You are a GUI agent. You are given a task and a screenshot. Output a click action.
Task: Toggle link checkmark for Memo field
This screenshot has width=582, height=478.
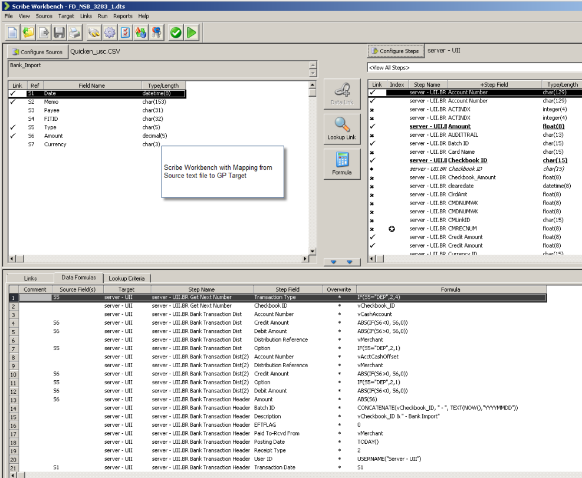point(13,102)
